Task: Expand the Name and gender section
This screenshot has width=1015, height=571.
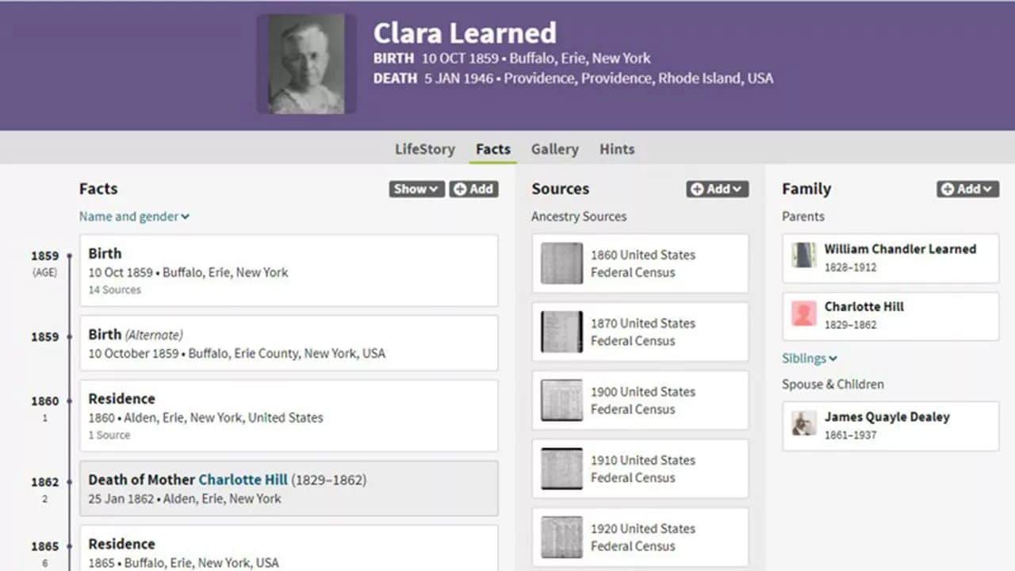Action: [x=133, y=216]
